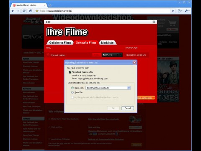Open the page menu icon
This screenshot has width=201, height=151.
[x=180, y=11]
